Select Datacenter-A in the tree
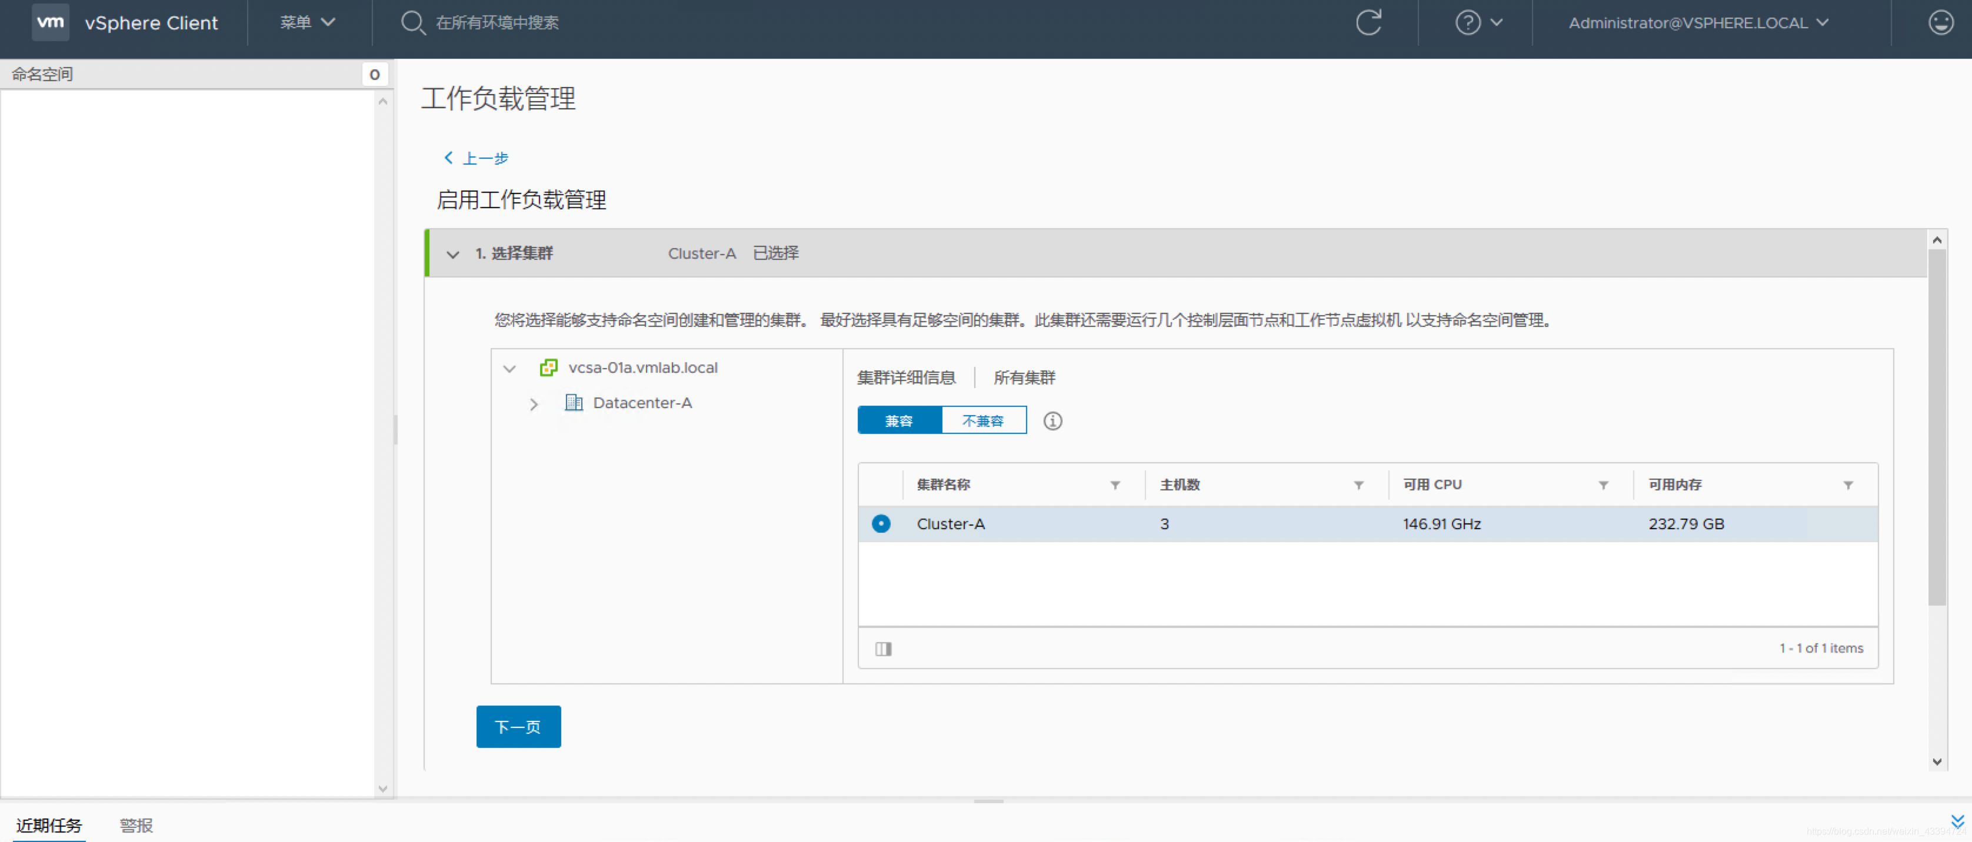 coord(642,403)
